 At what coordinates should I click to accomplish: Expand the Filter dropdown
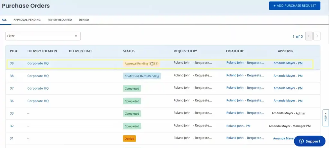[x=43, y=36]
